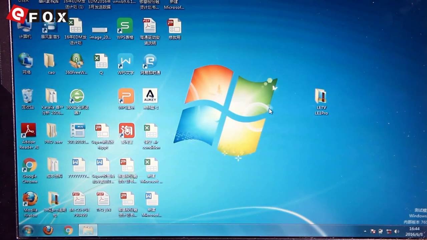This screenshot has height=240, width=427.
Task: Open the cao folder
Action: (50, 64)
